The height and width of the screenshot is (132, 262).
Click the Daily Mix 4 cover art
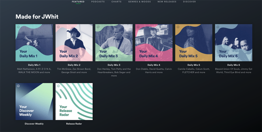pos(154,43)
